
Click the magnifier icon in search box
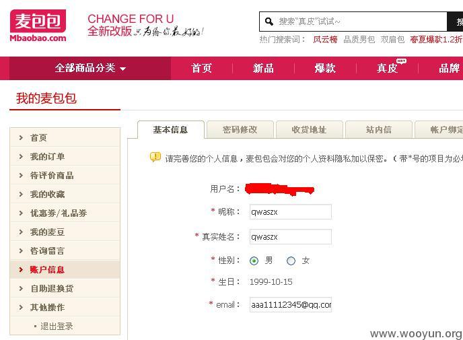coord(269,22)
